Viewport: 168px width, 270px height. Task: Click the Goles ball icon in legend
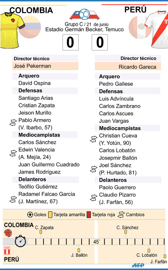(30, 215)
